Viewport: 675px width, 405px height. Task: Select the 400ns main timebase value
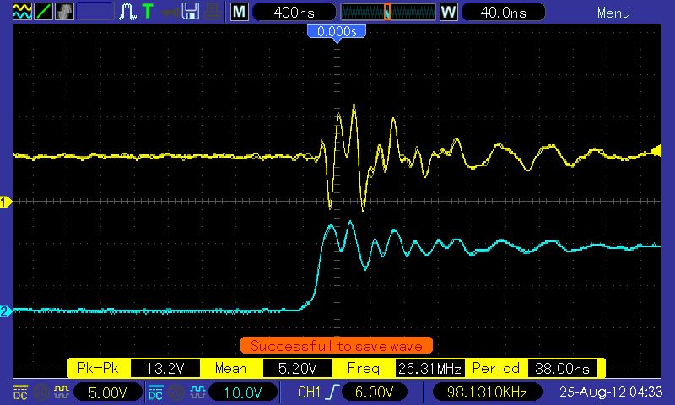click(294, 13)
